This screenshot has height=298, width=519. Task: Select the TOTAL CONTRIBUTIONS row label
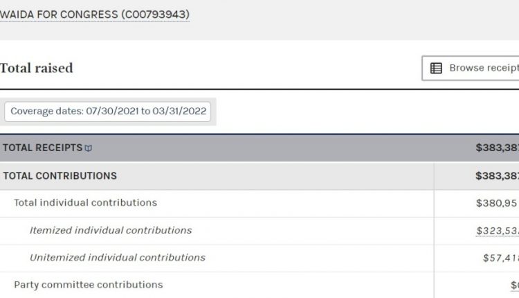pyautogui.click(x=60, y=176)
